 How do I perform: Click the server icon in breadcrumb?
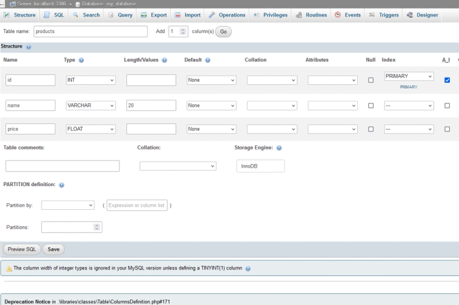click(x=13, y=4)
